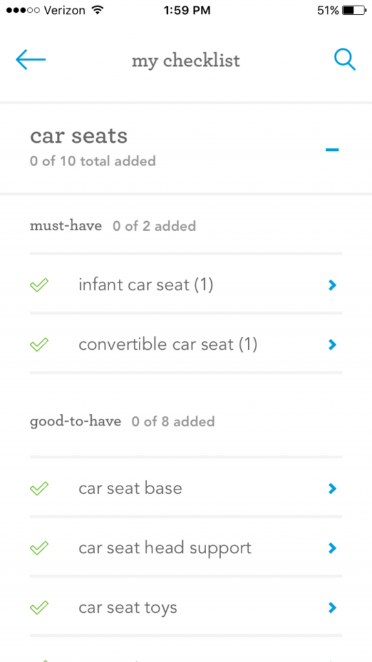
Task: Toggle checkmark for car seat toys
Action: click(39, 608)
